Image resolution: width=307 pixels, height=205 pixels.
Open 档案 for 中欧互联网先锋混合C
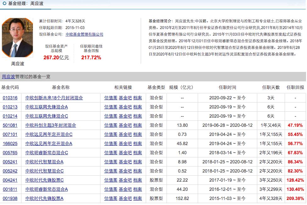point(138,116)
